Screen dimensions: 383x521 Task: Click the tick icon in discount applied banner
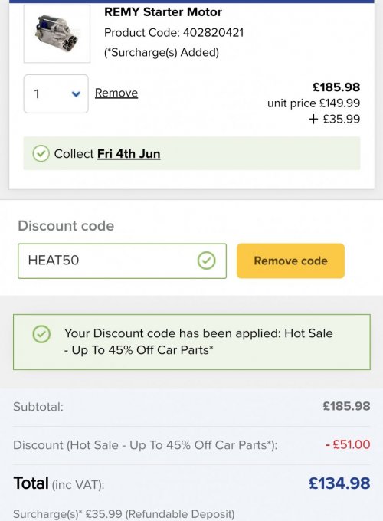pos(41,334)
